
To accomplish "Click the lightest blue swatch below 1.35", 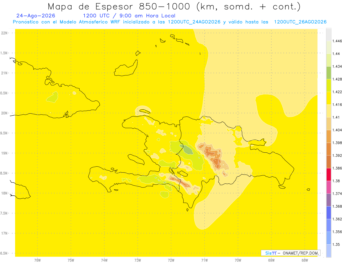I will tap(329, 251).
